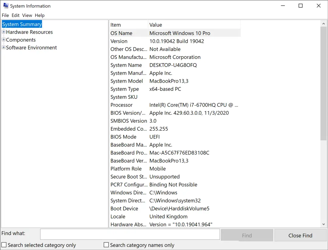The height and width of the screenshot is (250, 328).
Task: Open the View menu
Action: pyautogui.click(x=27, y=15)
